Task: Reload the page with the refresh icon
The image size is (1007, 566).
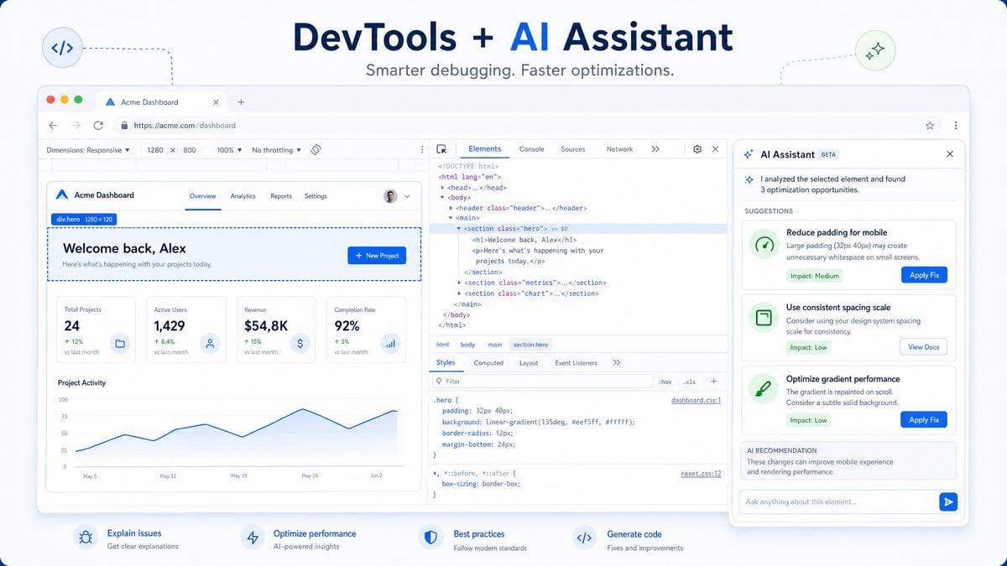Action: pos(98,125)
